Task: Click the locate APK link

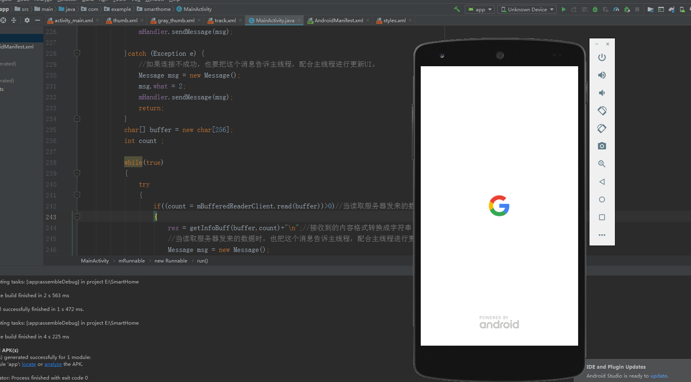Action: pyautogui.click(x=29, y=364)
